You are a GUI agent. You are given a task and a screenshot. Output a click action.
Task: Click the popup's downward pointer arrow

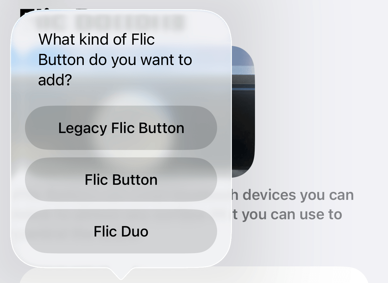click(121, 273)
